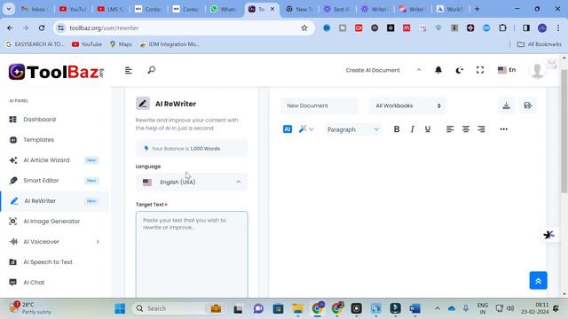568x319 pixels.
Task: Open the Windows Start menu
Action: 120,308
